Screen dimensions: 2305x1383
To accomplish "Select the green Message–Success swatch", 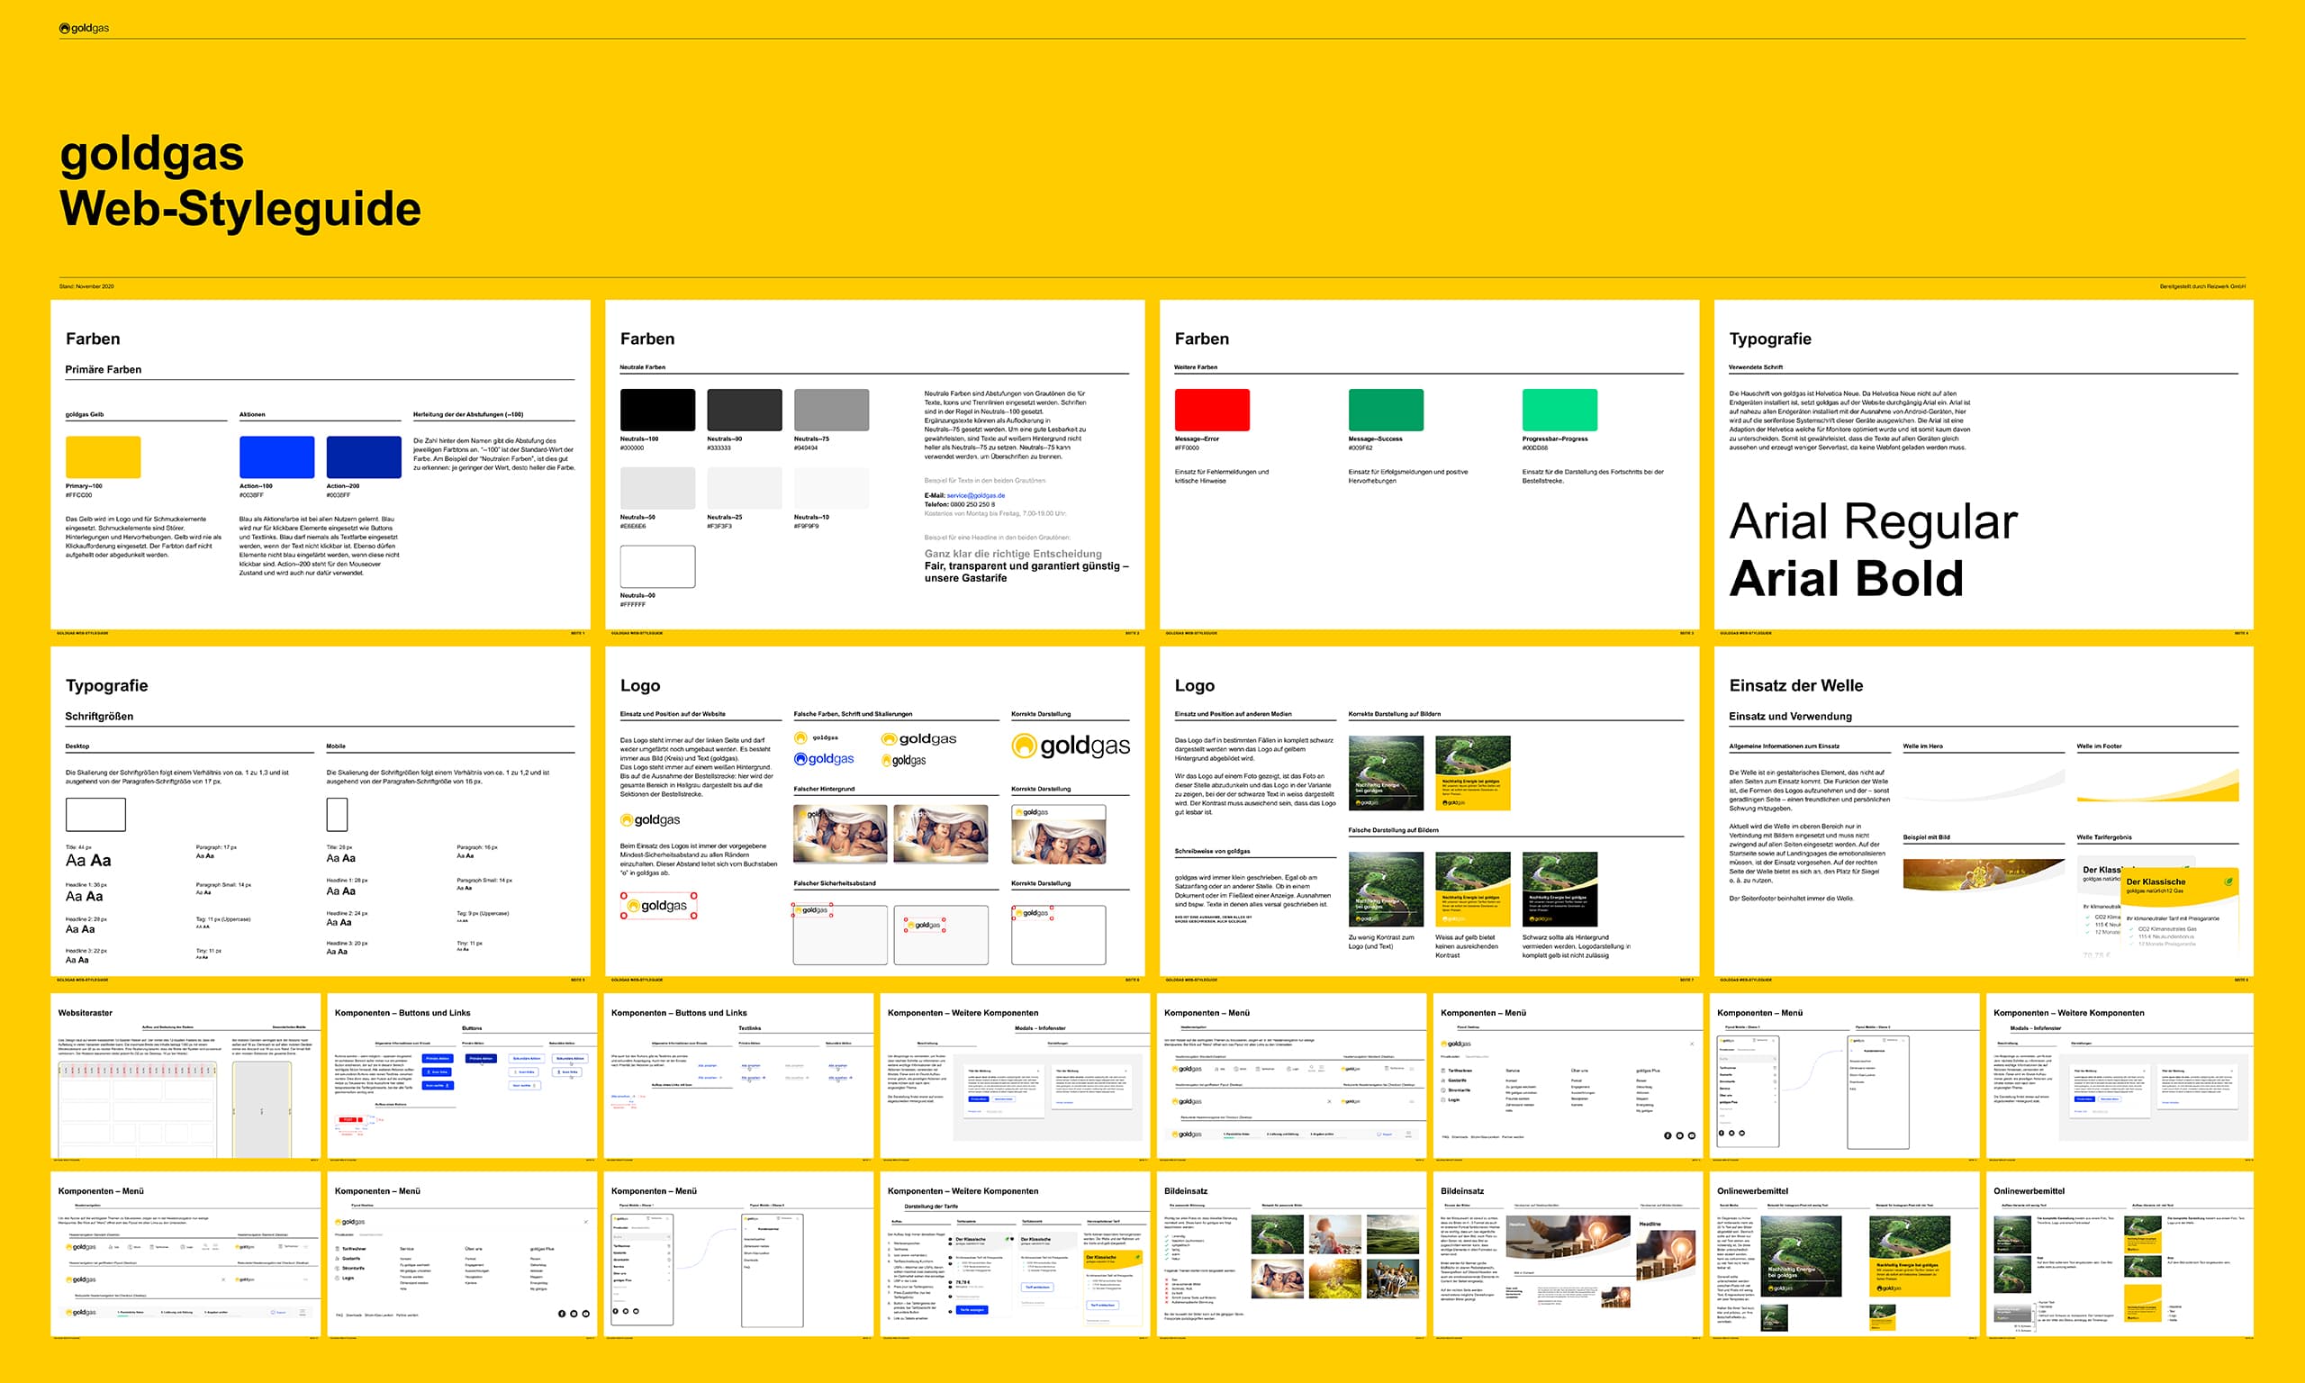I will tap(1386, 410).
